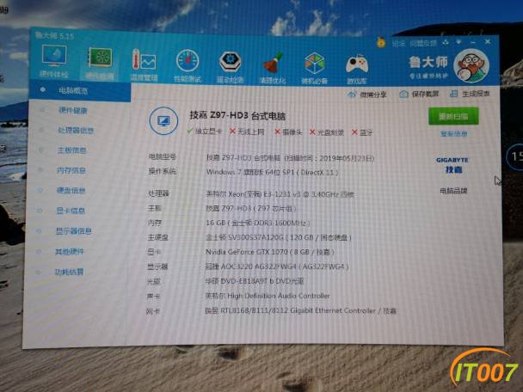Click the SV300S37A120G 120 GB disk value
The height and width of the screenshot is (392, 523).
tap(279, 237)
